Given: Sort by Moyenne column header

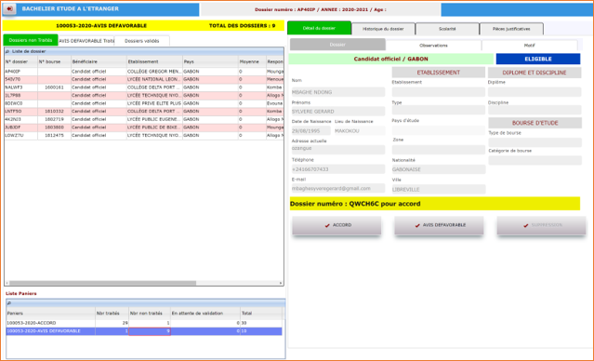Looking at the screenshot, I should tap(252, 61).
